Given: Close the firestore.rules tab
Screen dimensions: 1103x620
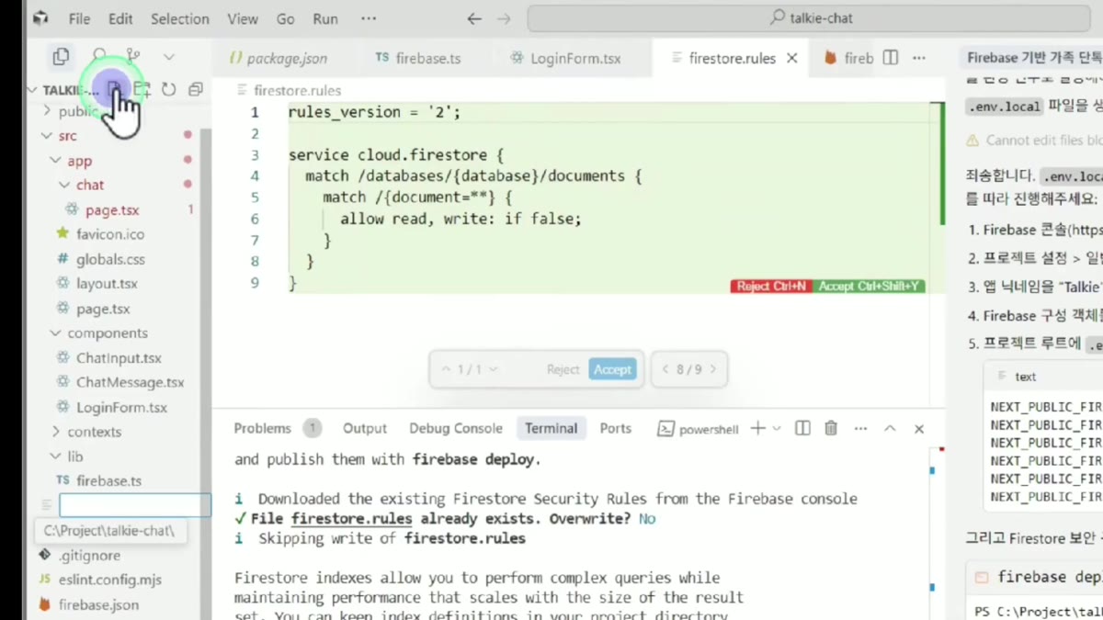Looking at the screenshot, I should coord(792,58).
